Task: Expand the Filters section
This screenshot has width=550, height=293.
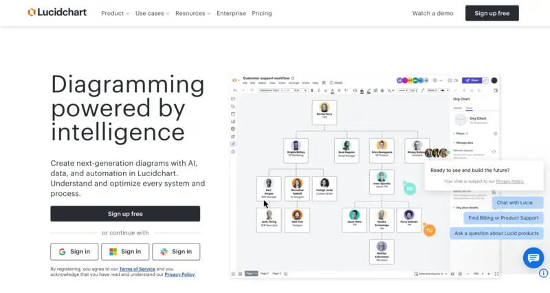Action: pos(461,133)
